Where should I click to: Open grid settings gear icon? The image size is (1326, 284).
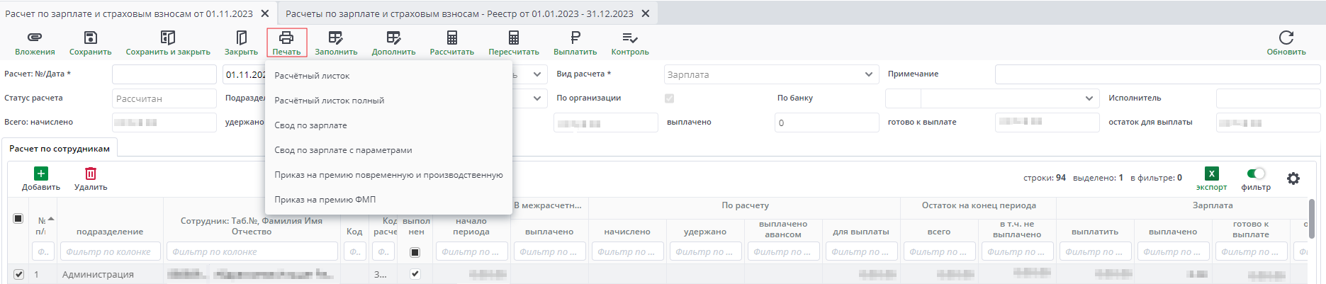coord(1293,178)
